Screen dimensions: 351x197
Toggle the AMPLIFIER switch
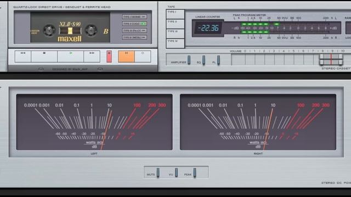(x=189, y=60)
